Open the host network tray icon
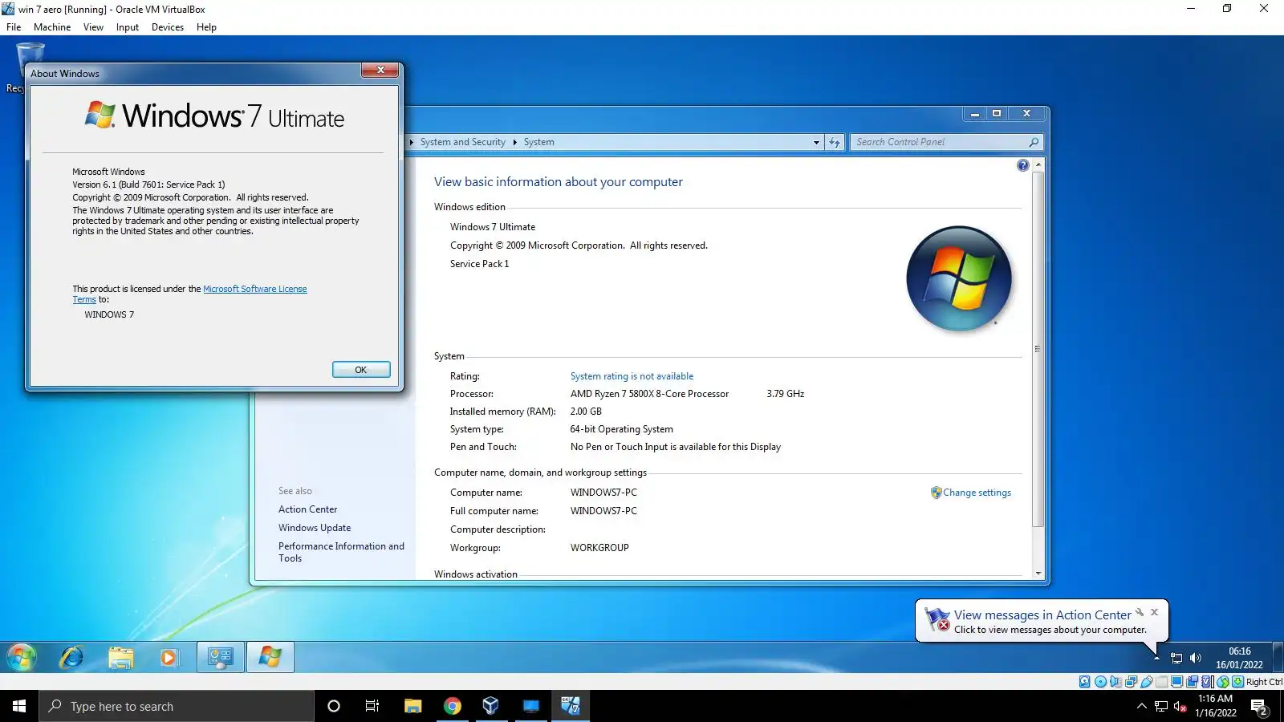 pos(1161,706)
